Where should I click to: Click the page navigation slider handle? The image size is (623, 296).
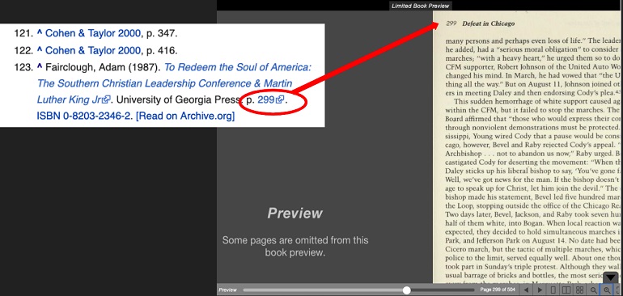point(406,290)
